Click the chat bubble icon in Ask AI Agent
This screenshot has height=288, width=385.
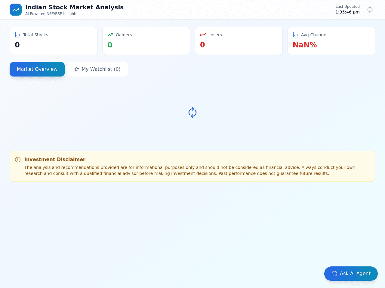coord(334,274)
